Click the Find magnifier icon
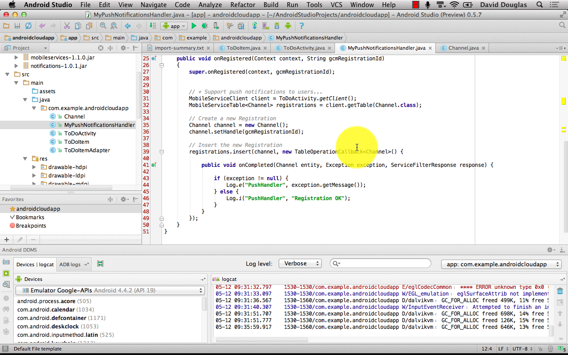The height and width of the screenshot is (355, 568). [x=103, y=26]
